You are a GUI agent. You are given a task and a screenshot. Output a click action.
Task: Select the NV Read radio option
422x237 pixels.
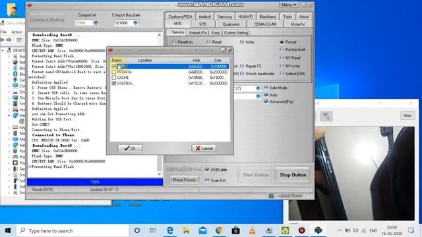pos(282,57)
